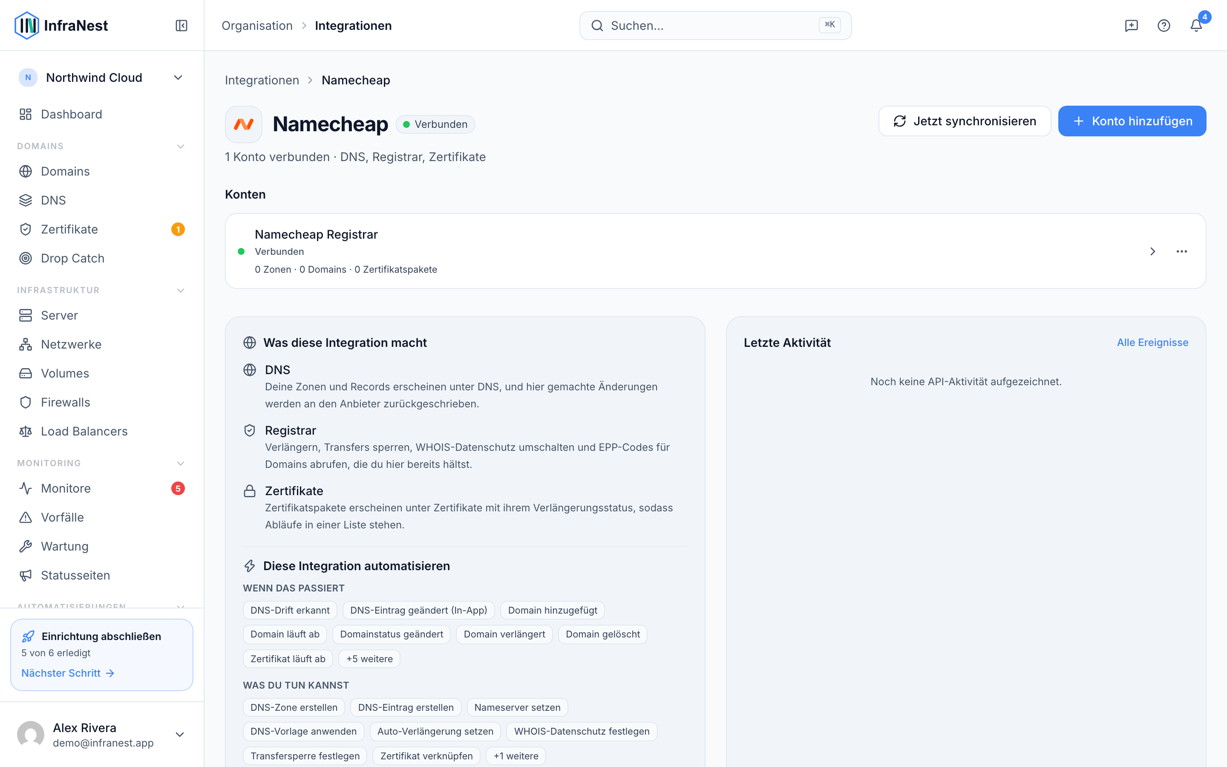The image size is (1227, 767).
Task: Show '+5 weitere' trigger chips
Action: pos(370,659)
